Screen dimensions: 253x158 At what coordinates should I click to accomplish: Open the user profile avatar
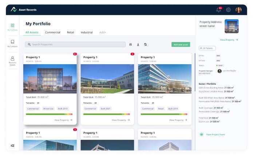238,10
